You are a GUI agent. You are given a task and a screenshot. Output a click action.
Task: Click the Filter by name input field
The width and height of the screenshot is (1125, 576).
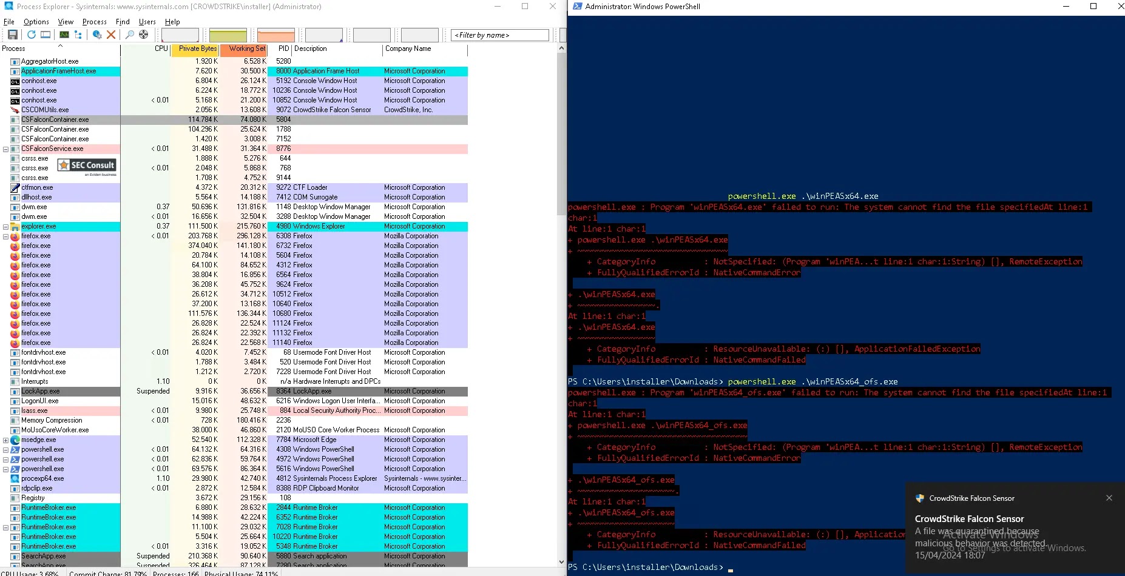click(500, 35)
